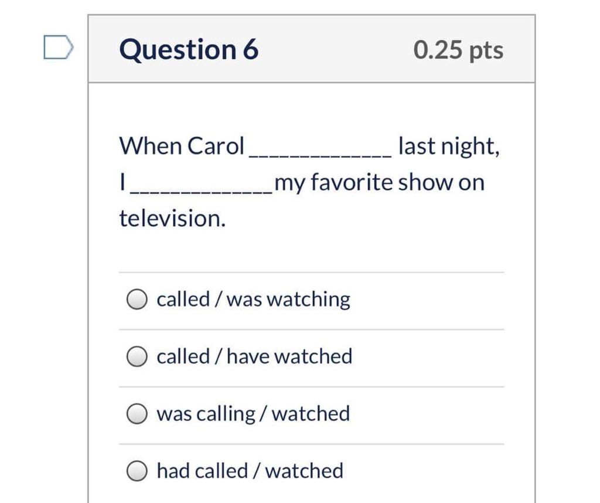
Task: Click the word "When" starting the question
Action: (151, 146)
